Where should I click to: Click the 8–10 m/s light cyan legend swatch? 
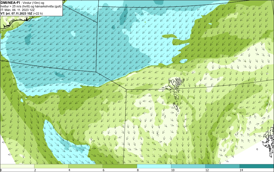[x=154, y=166]
